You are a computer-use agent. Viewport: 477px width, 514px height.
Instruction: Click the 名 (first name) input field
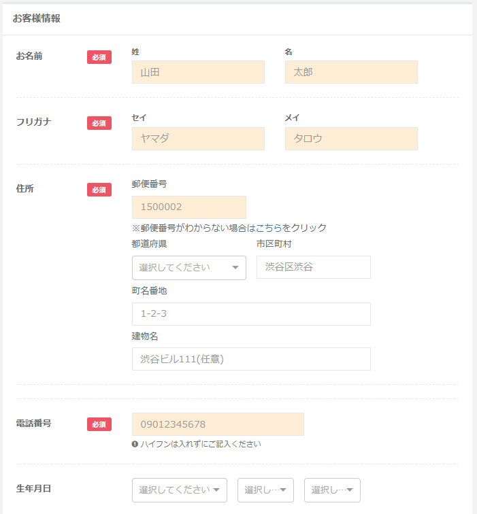pyautogui.click(x=351, y=72)
